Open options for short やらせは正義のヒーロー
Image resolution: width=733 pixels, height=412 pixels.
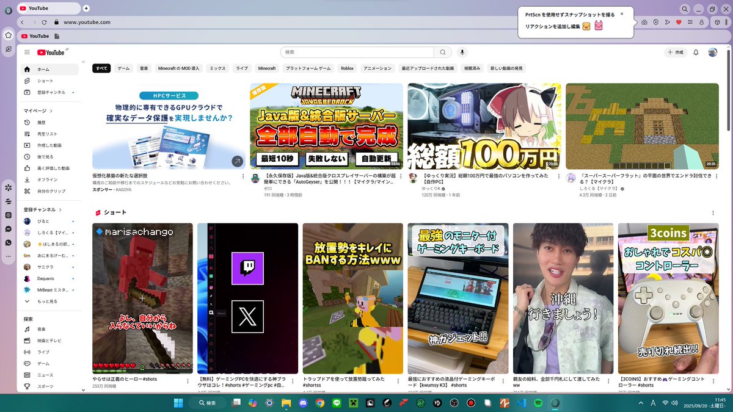coord(189,380)
